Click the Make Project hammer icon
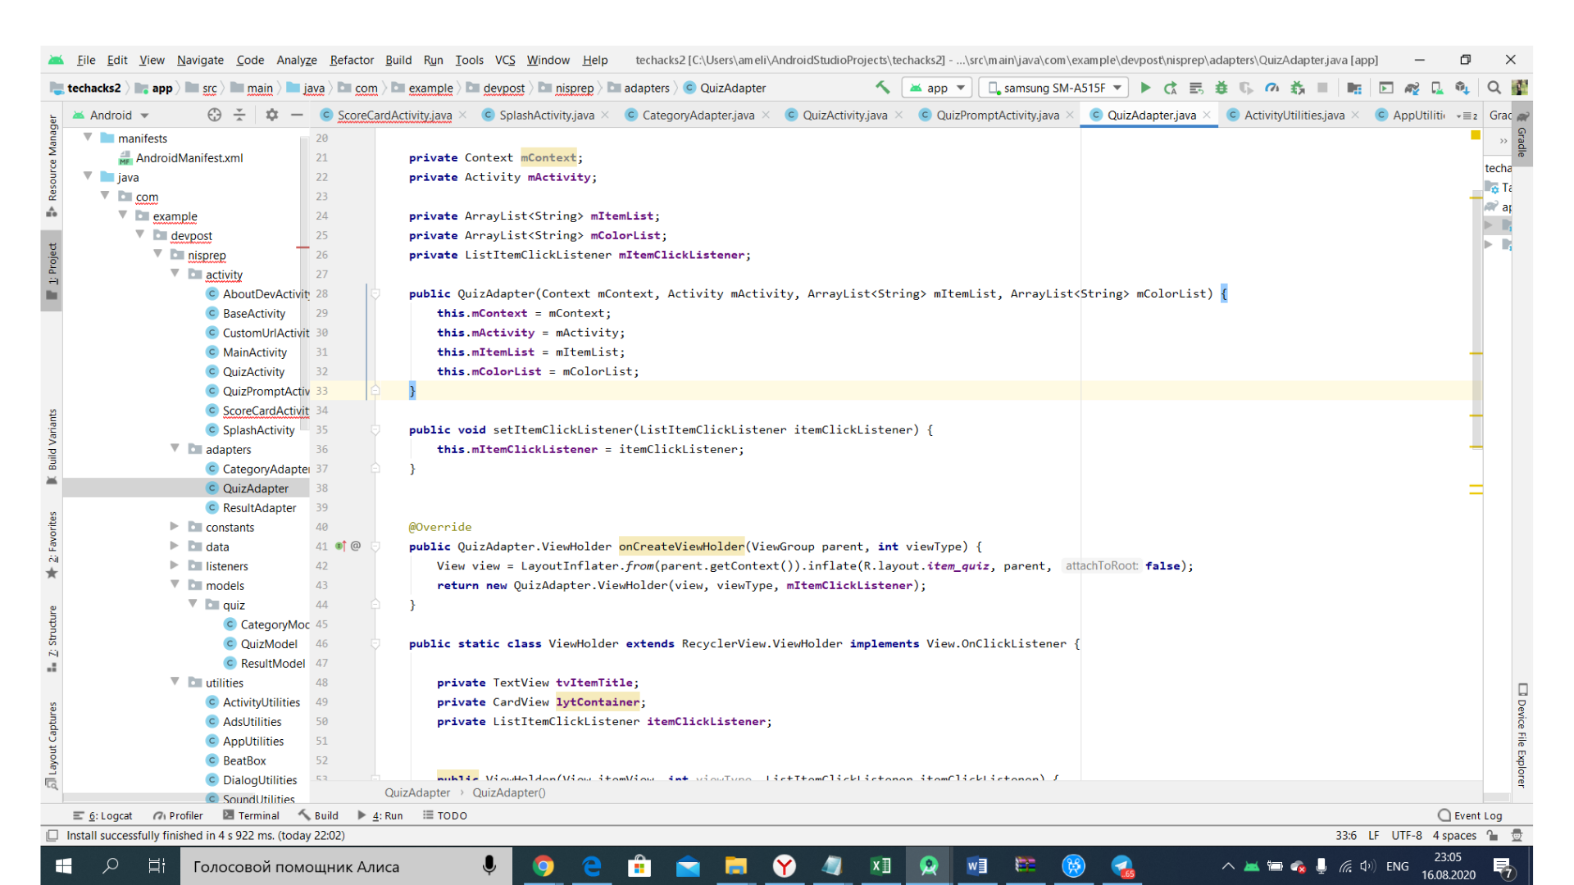 point(882,88)
